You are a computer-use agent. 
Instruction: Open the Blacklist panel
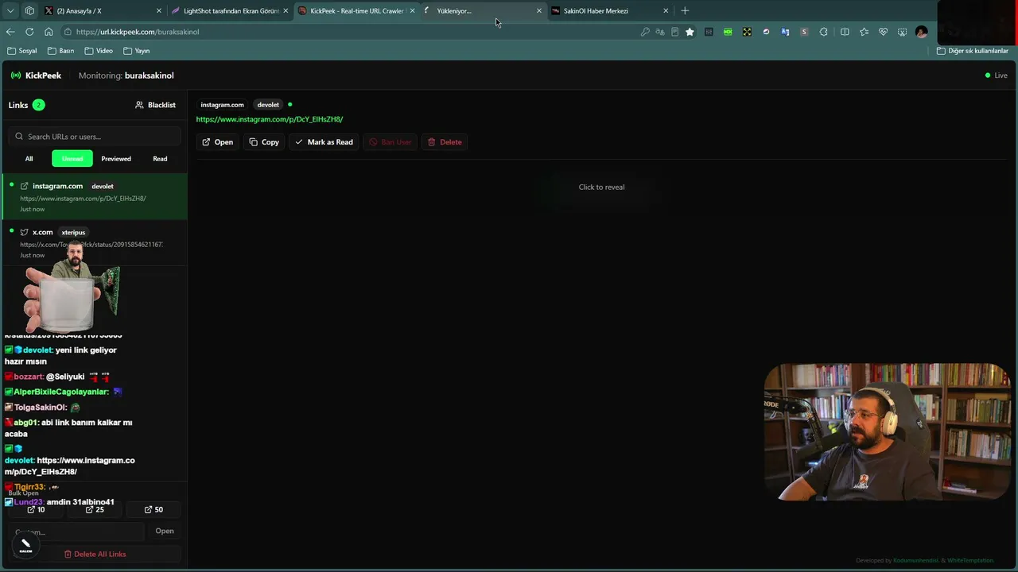[x=155, y=105]
